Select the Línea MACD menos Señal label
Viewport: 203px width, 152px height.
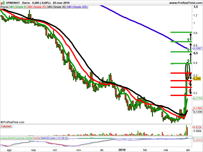tap(16, 138)
